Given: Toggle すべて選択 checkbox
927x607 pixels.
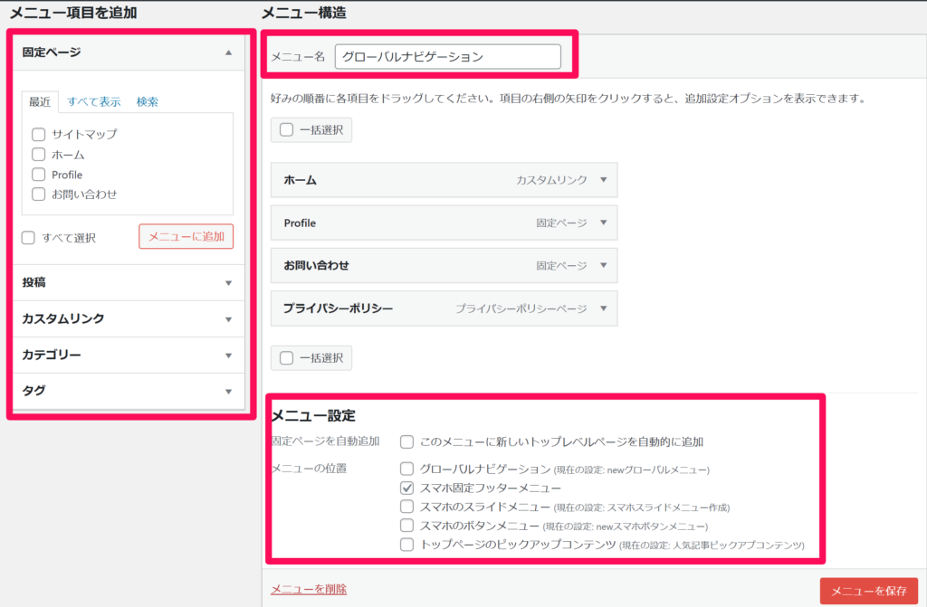Looking at the screenshot, I should (x=28, y=238).
